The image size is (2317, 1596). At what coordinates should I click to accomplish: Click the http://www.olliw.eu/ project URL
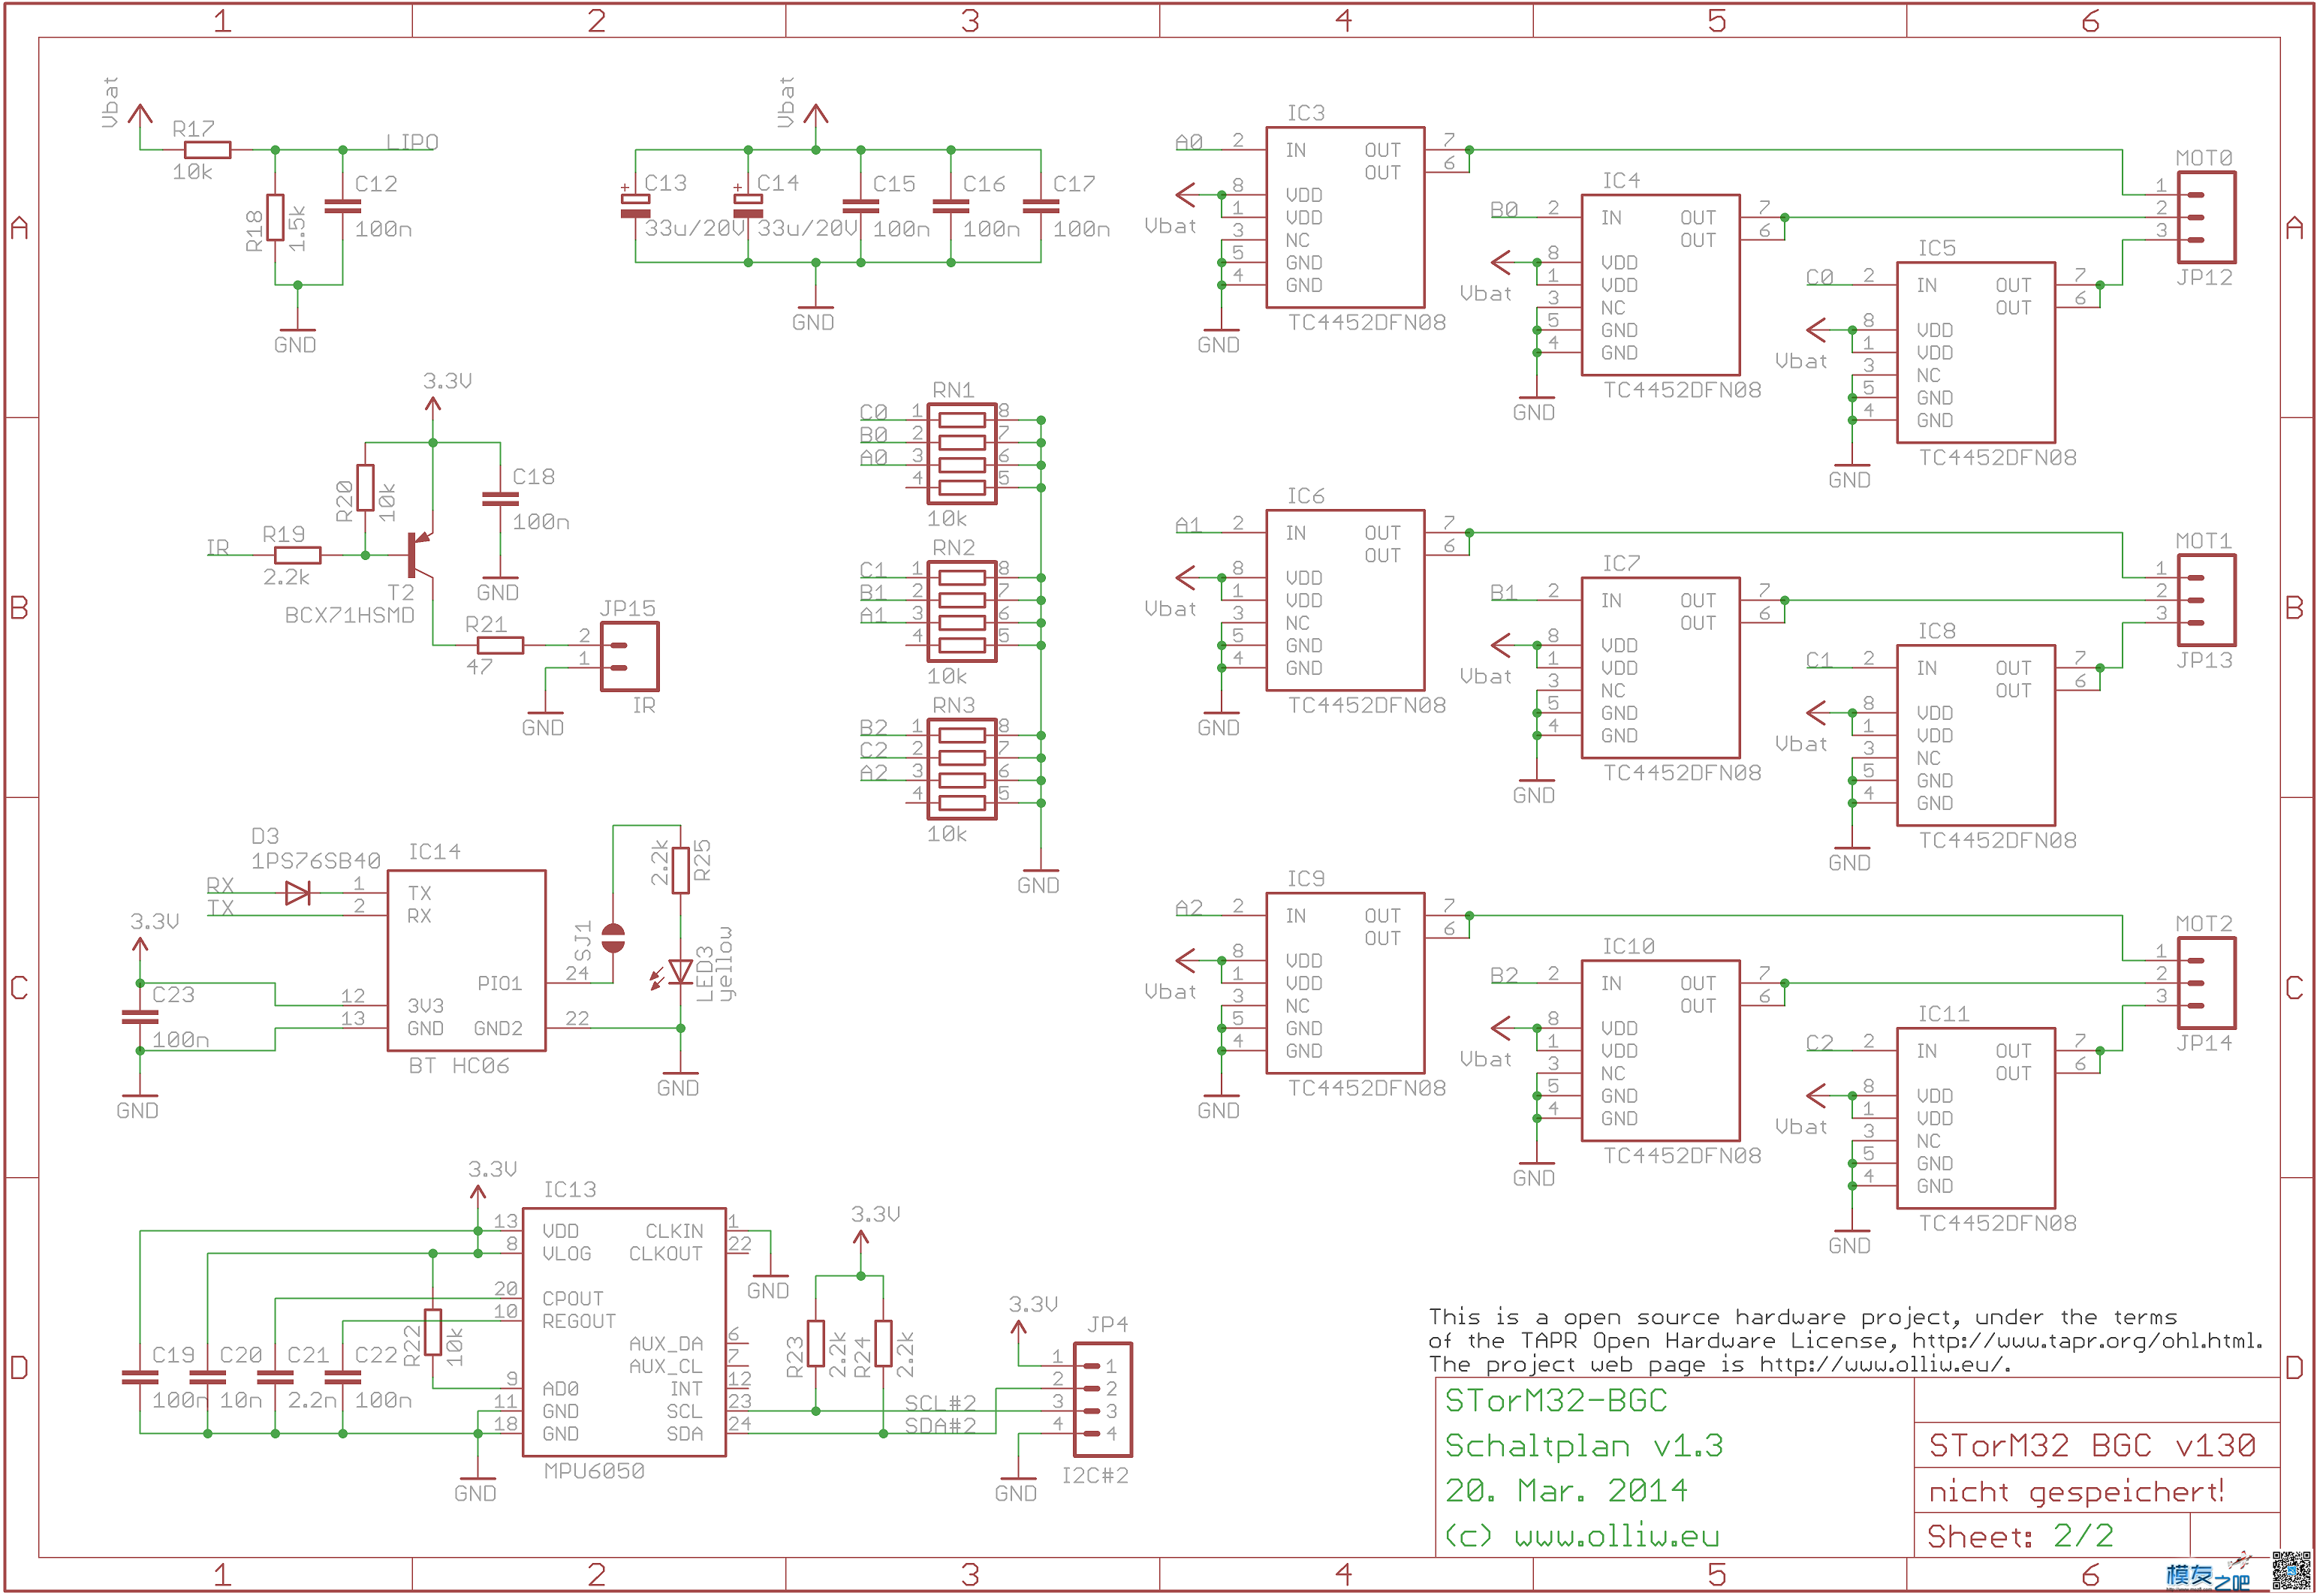1885,1365
